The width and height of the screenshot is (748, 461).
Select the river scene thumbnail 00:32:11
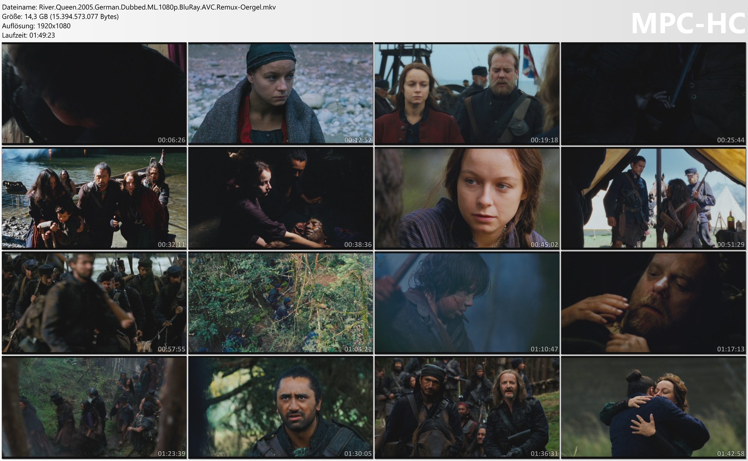(94, 198)
